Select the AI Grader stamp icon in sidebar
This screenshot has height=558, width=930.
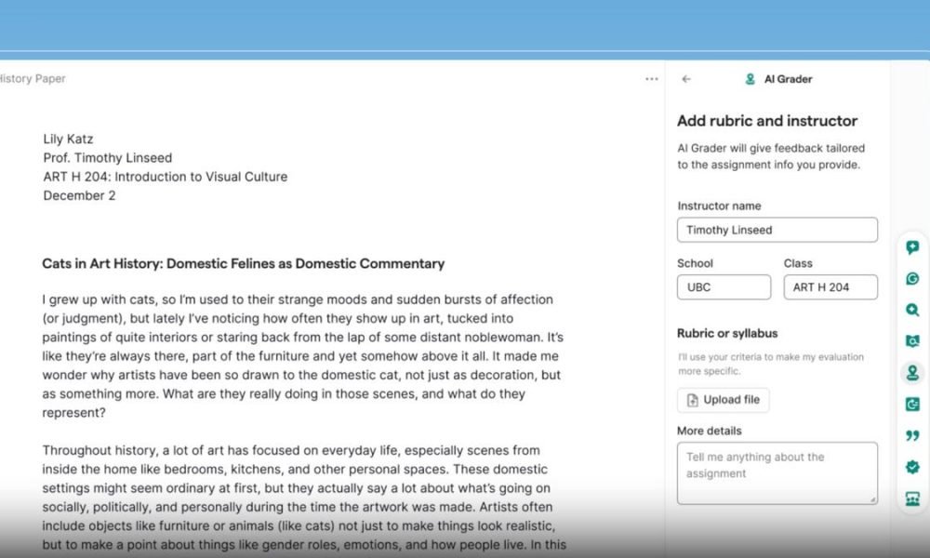[x=912, y=372]
